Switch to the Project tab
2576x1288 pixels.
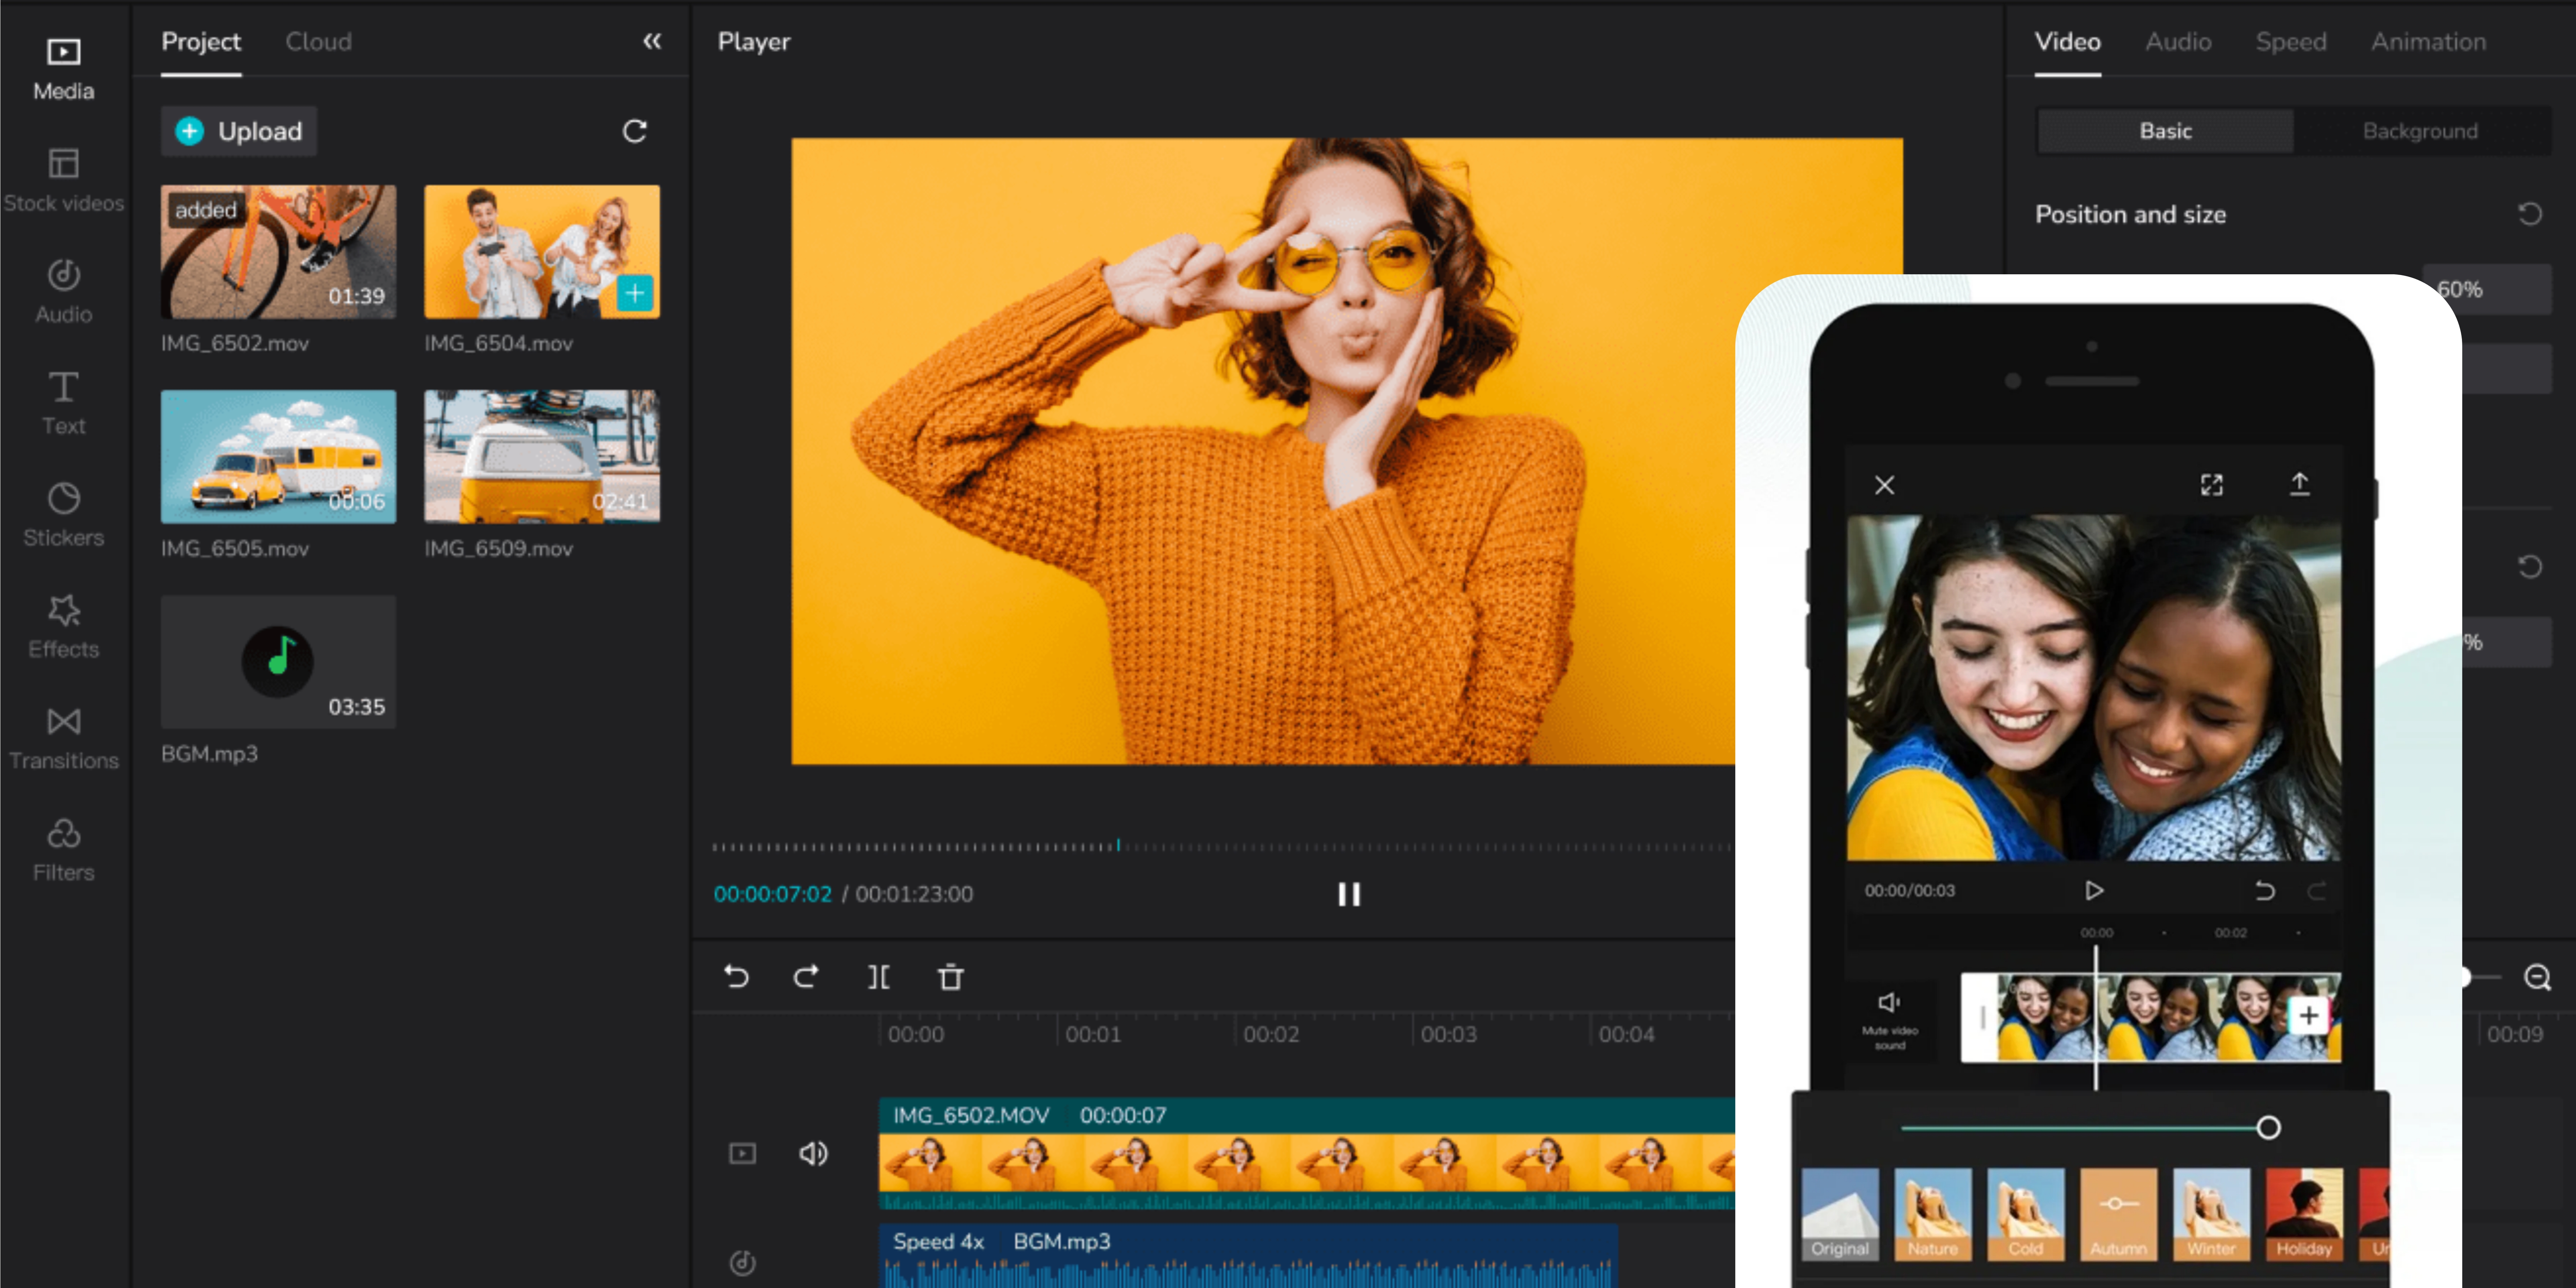point(201,42)
